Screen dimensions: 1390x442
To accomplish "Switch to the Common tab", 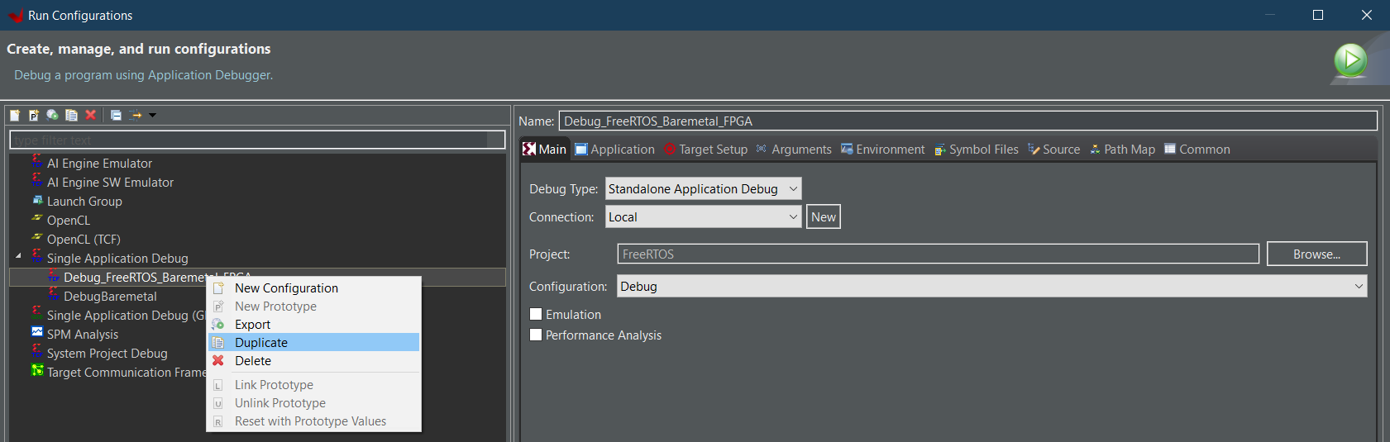I will [1197, 150].
